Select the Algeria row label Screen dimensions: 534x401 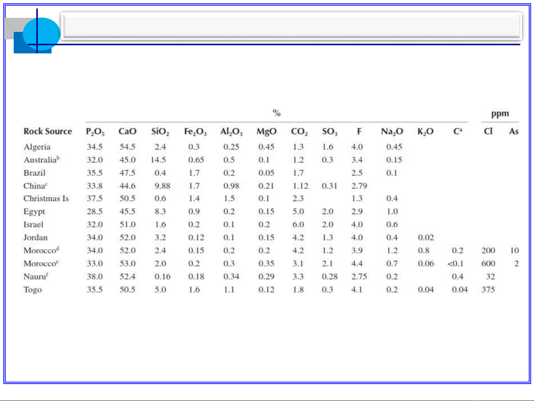(37, 147)
